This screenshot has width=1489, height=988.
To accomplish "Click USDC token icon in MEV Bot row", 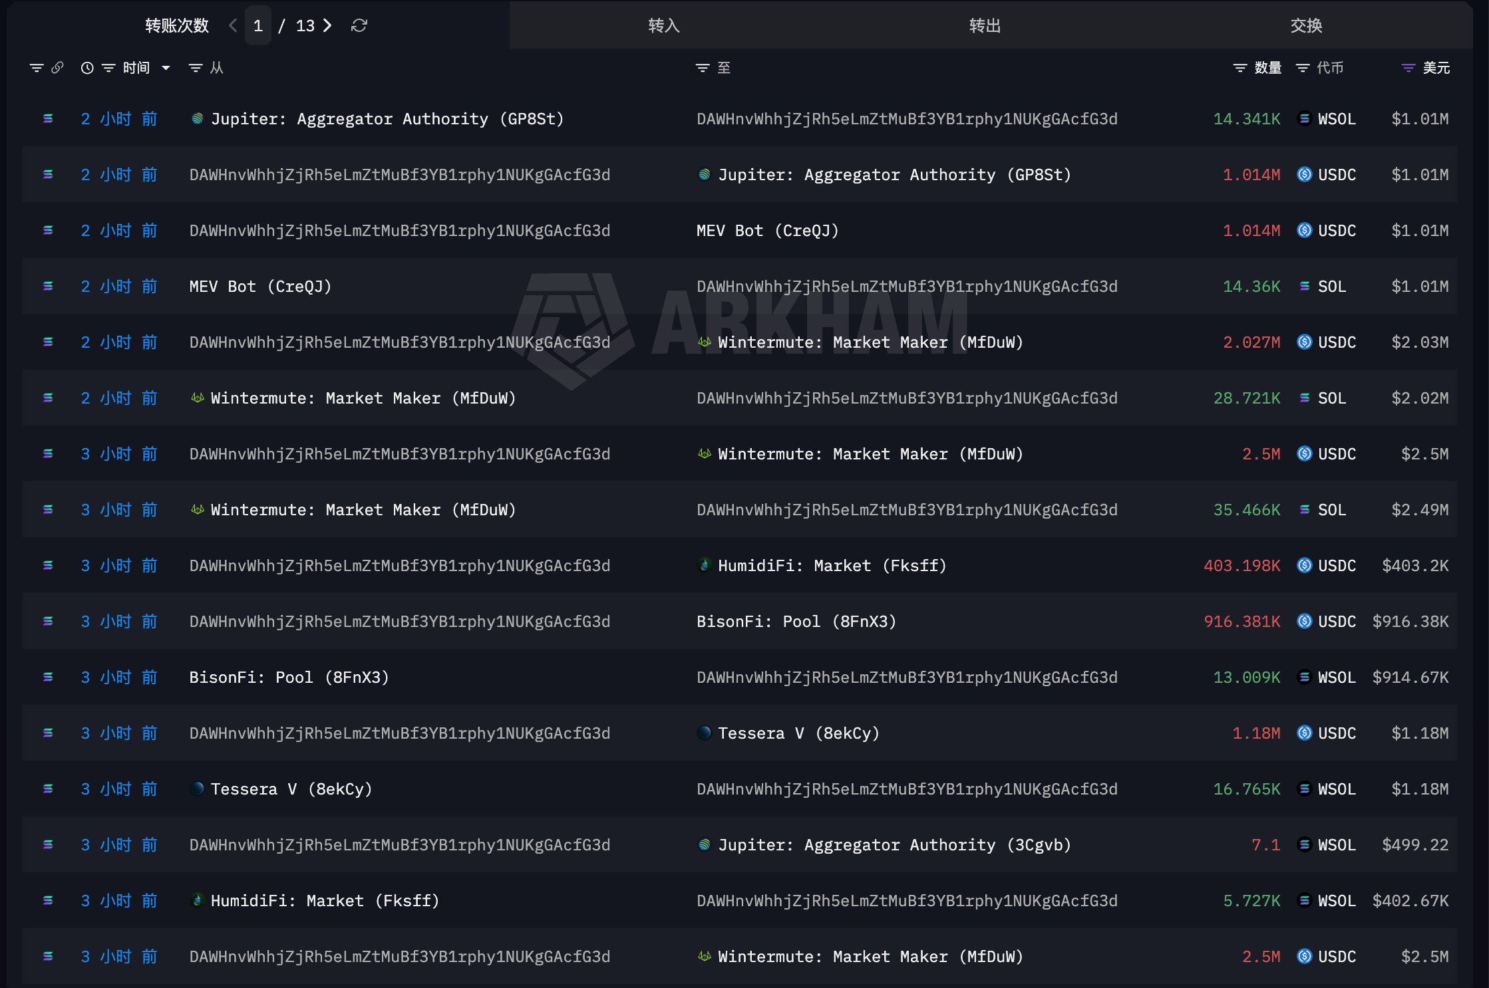I will (1305, 231).
